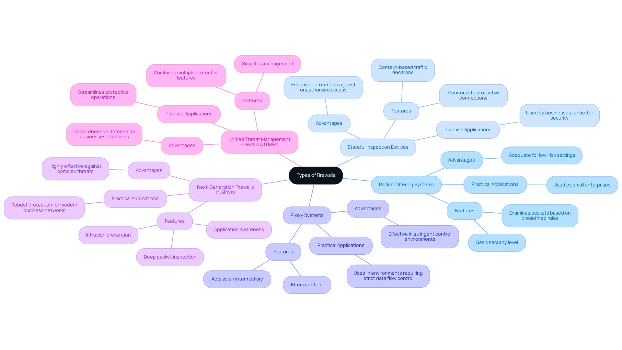Click the 'Types of Firewalls' central node

(x=316, y=175)
